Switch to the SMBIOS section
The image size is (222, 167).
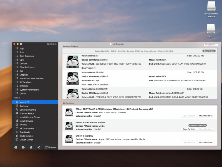[x=24, y=86]
